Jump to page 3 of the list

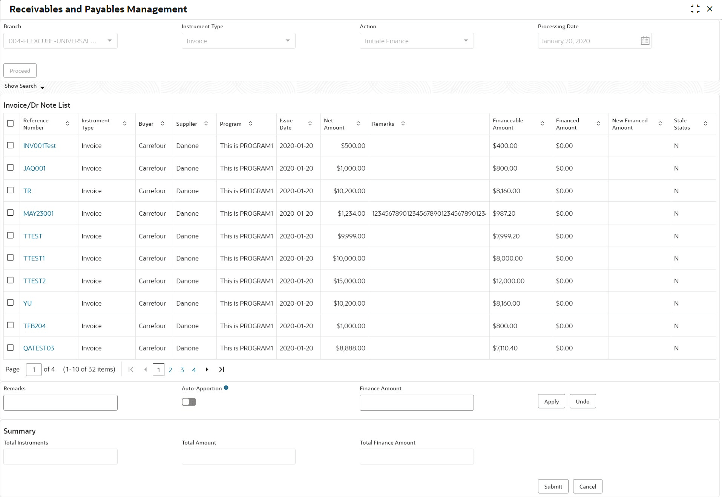tap(182, 370)
